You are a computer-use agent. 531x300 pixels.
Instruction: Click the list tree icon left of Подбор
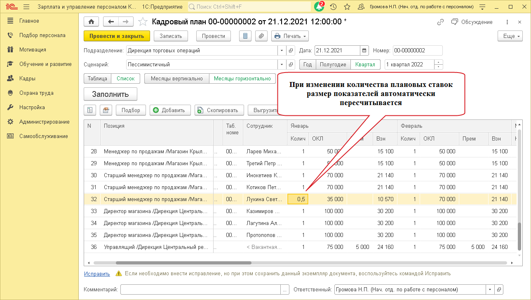[90, 110]
